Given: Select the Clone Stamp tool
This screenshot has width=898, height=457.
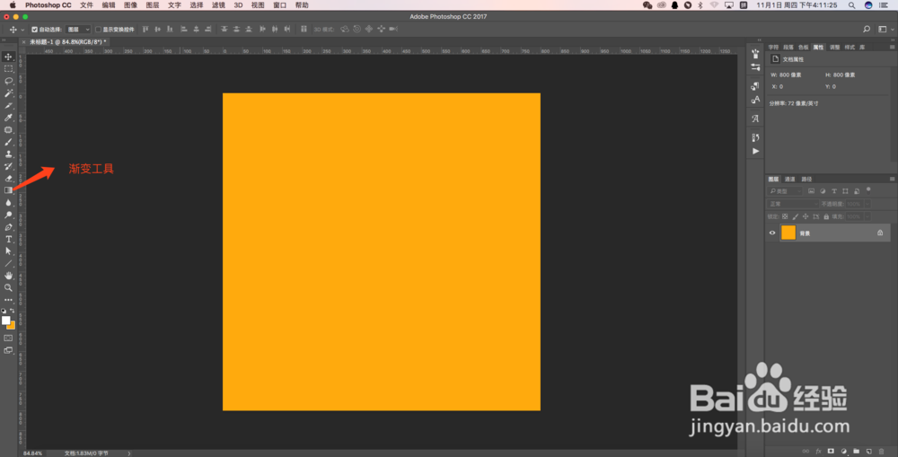Looking at the screenshot, I should click(x=9, y=154).
